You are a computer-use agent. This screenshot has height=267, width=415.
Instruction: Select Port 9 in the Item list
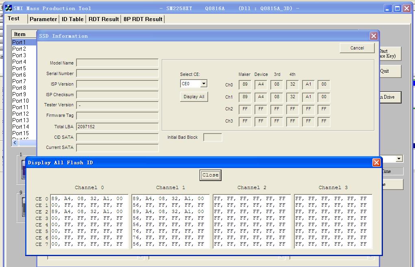click(x=24, y=94)
